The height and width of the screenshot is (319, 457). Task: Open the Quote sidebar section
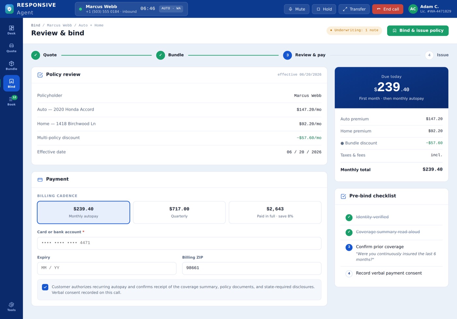tap(11, 48)
